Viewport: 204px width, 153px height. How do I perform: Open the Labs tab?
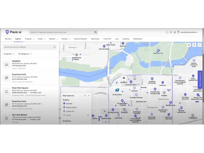point(117,39)
